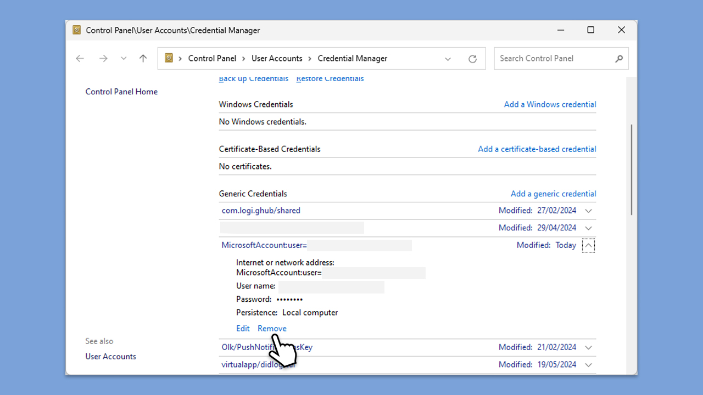Viewport: 703px width, 395px height.
Task: Collapse the MicrosoftAccount credential details
Action: pyautogui.click(x=588, y=245)
